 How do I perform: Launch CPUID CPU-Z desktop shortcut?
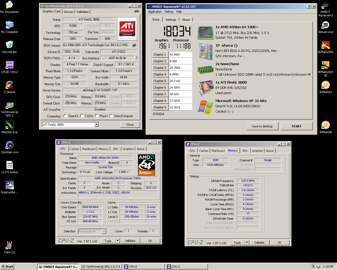tap(9, 67)
